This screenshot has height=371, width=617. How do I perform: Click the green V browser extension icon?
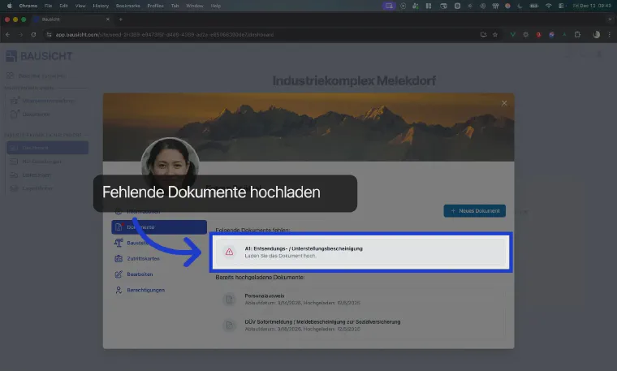click(513, 35)
